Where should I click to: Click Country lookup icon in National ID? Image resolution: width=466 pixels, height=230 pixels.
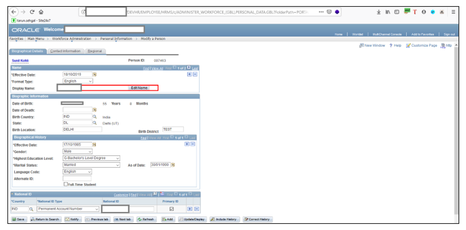click(31, 209)
